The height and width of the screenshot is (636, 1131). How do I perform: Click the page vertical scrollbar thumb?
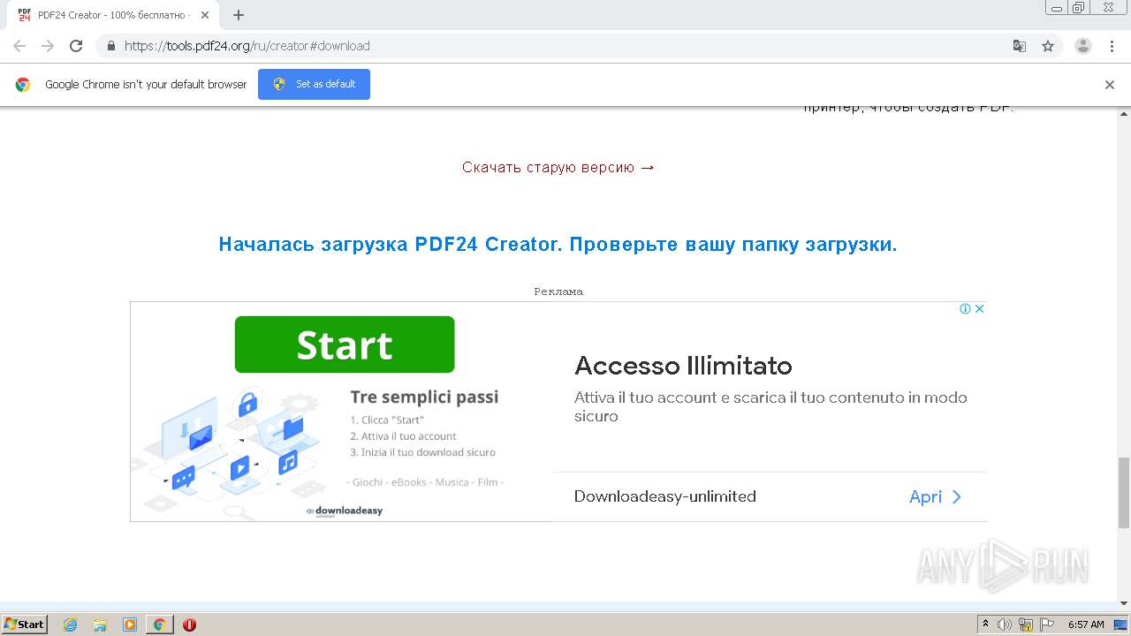click(x=1124, y=492)
